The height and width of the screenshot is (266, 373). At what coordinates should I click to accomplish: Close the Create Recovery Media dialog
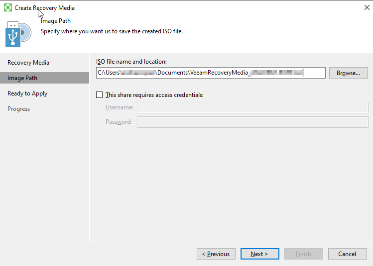tap(367, 7)
